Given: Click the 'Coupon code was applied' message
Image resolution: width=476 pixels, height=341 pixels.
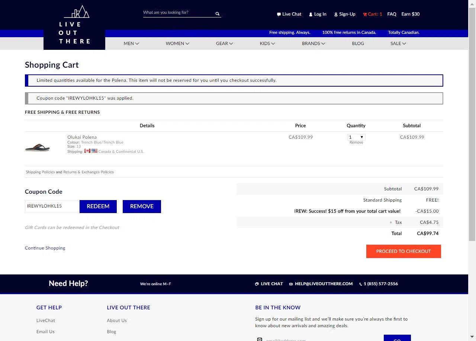Looking at the screenshot, I should 234,98.
